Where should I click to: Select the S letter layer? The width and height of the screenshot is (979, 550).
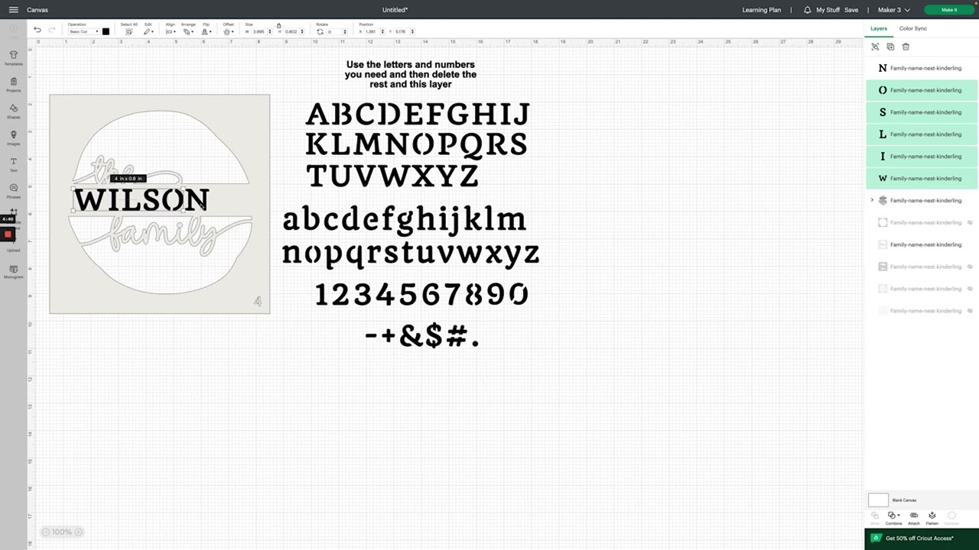922,112
